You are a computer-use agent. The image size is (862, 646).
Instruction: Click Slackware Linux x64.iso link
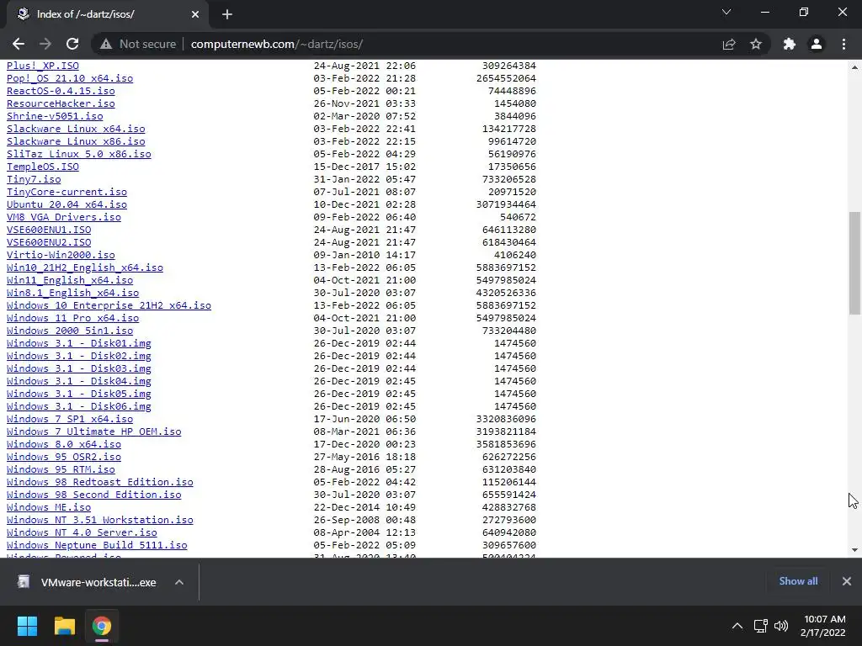[76, 129]
